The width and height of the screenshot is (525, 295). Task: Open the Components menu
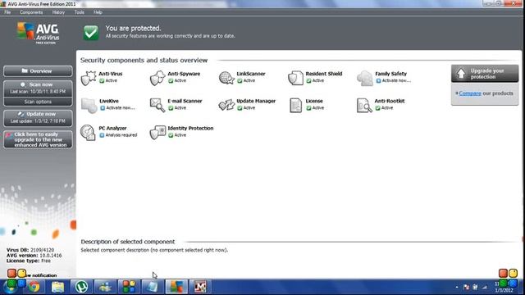[31, 12]
